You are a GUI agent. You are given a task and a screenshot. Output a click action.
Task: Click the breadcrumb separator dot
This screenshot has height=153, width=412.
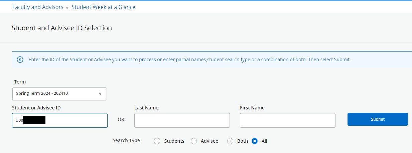coord(67,7)
